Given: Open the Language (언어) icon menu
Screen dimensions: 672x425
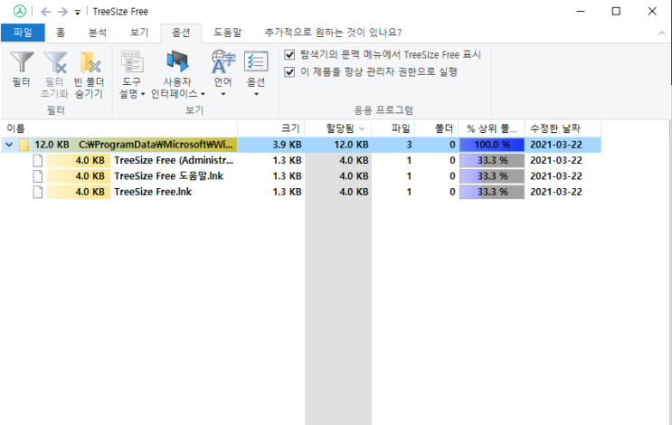Looking at the screenshot, I should click(222, 61).
